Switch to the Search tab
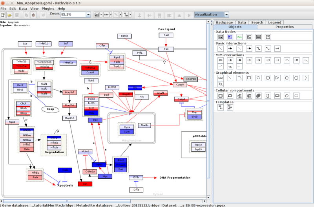 (x=257, y=22)
